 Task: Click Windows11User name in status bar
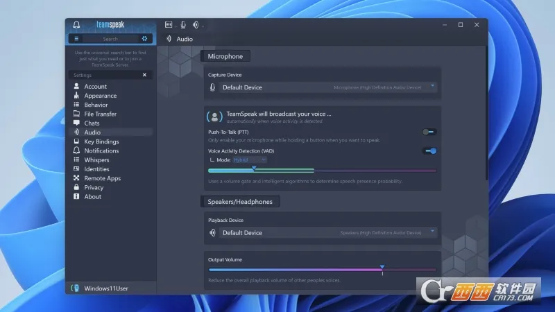(x=106, y=288)
